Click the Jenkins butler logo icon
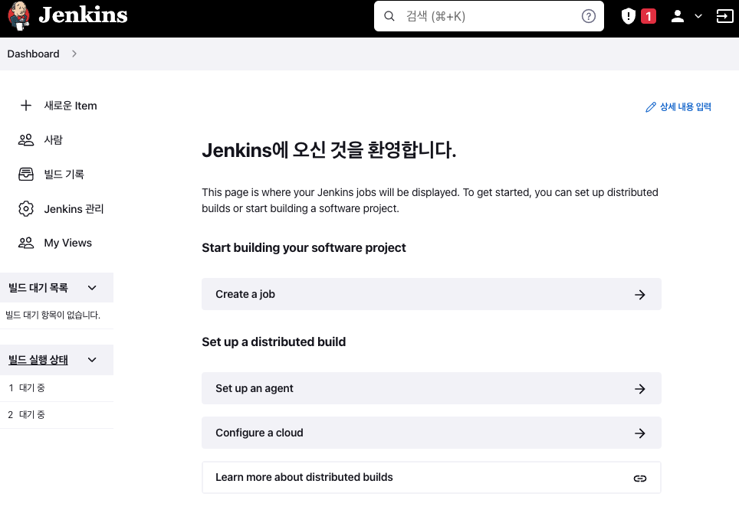Viewport: 739px width, 523px height. click(19, 15)
